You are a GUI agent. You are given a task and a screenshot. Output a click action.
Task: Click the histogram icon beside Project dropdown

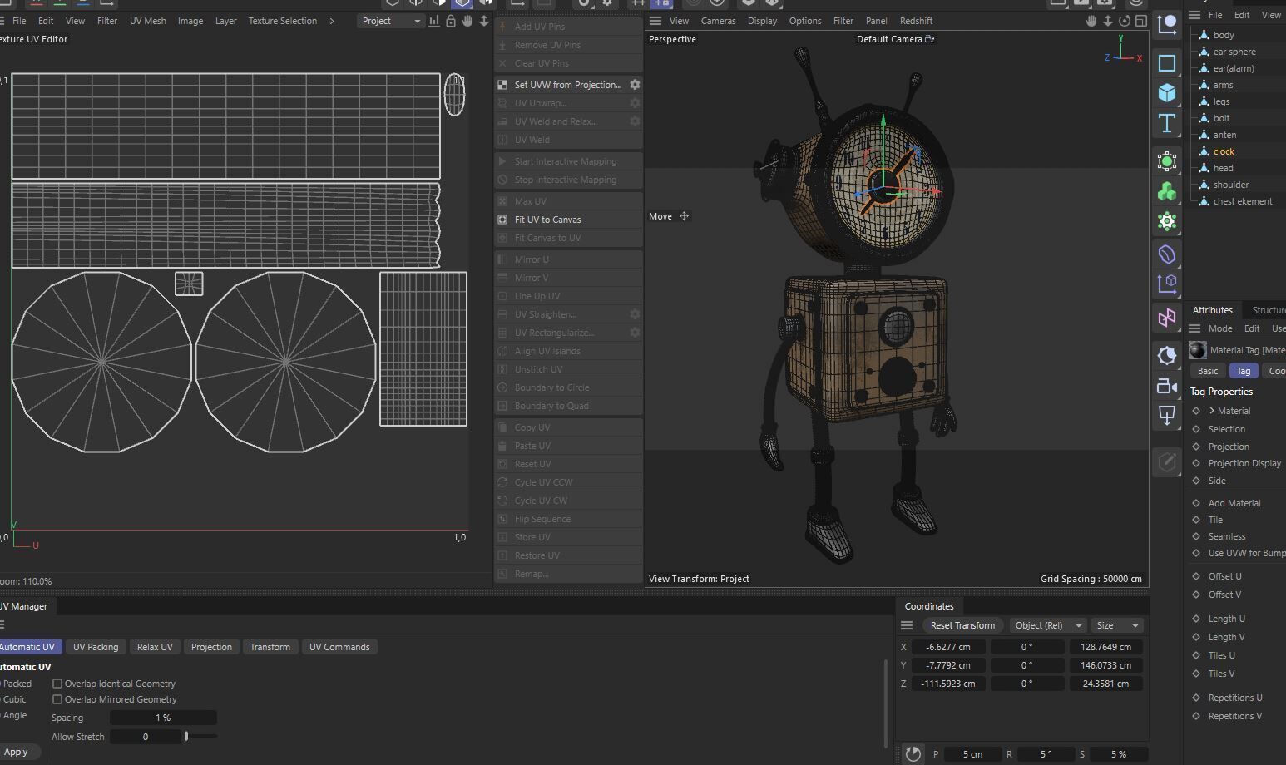[434, 21]
